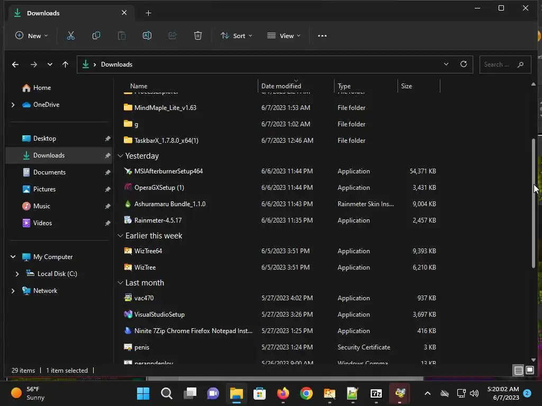The image size is (542, 406).
Task: Expand Local Disk (C:) node
Action: click(17, 274)
